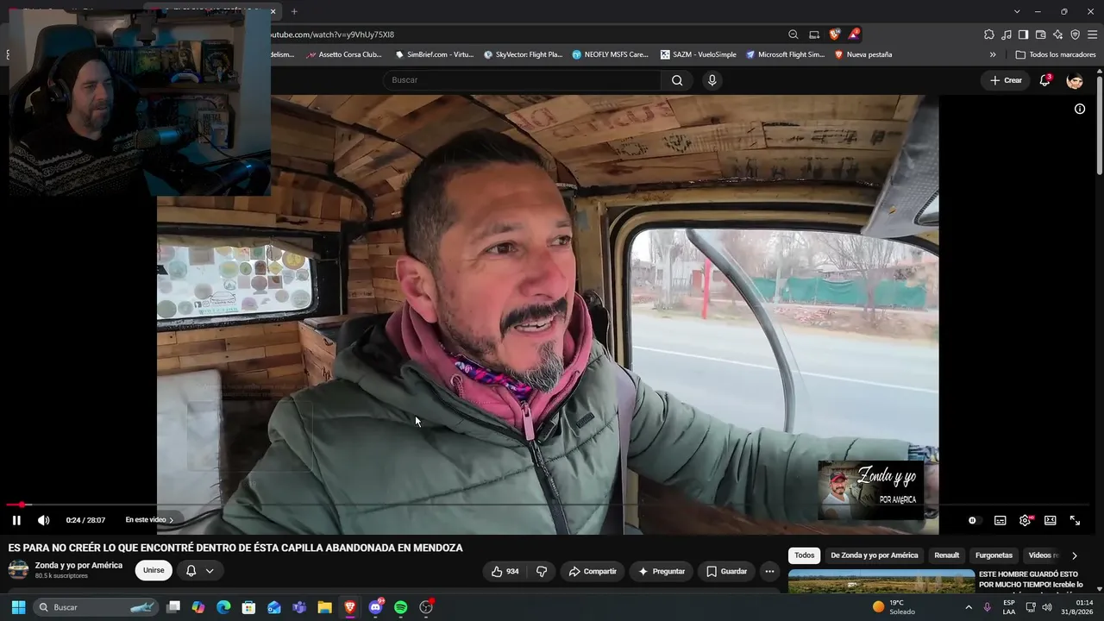The height and width of the screenshot is (621, 1104).
Task: Open the three-dot more actions menu
Action: click(x=769, y=571)
